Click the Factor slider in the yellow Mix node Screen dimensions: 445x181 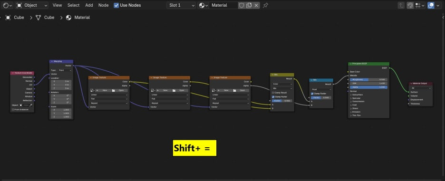[282, 101]
